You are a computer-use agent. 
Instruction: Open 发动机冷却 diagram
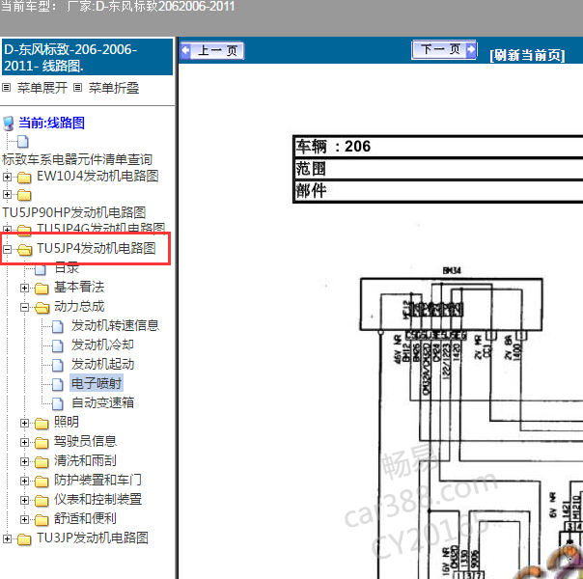tap(102, 345)
